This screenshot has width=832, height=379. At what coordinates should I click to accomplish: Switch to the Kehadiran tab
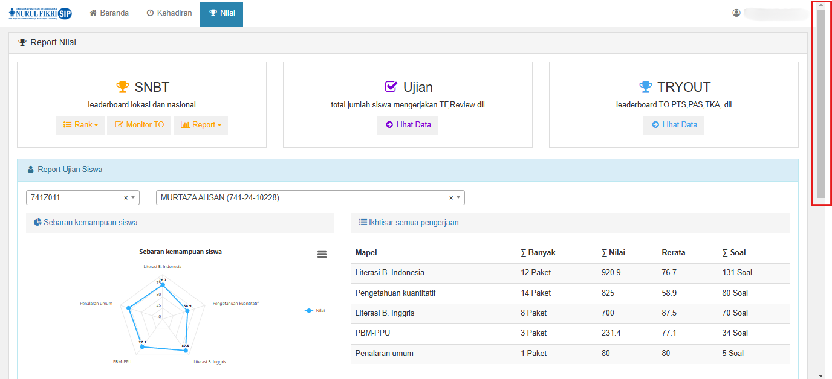[x=169, y=13]
